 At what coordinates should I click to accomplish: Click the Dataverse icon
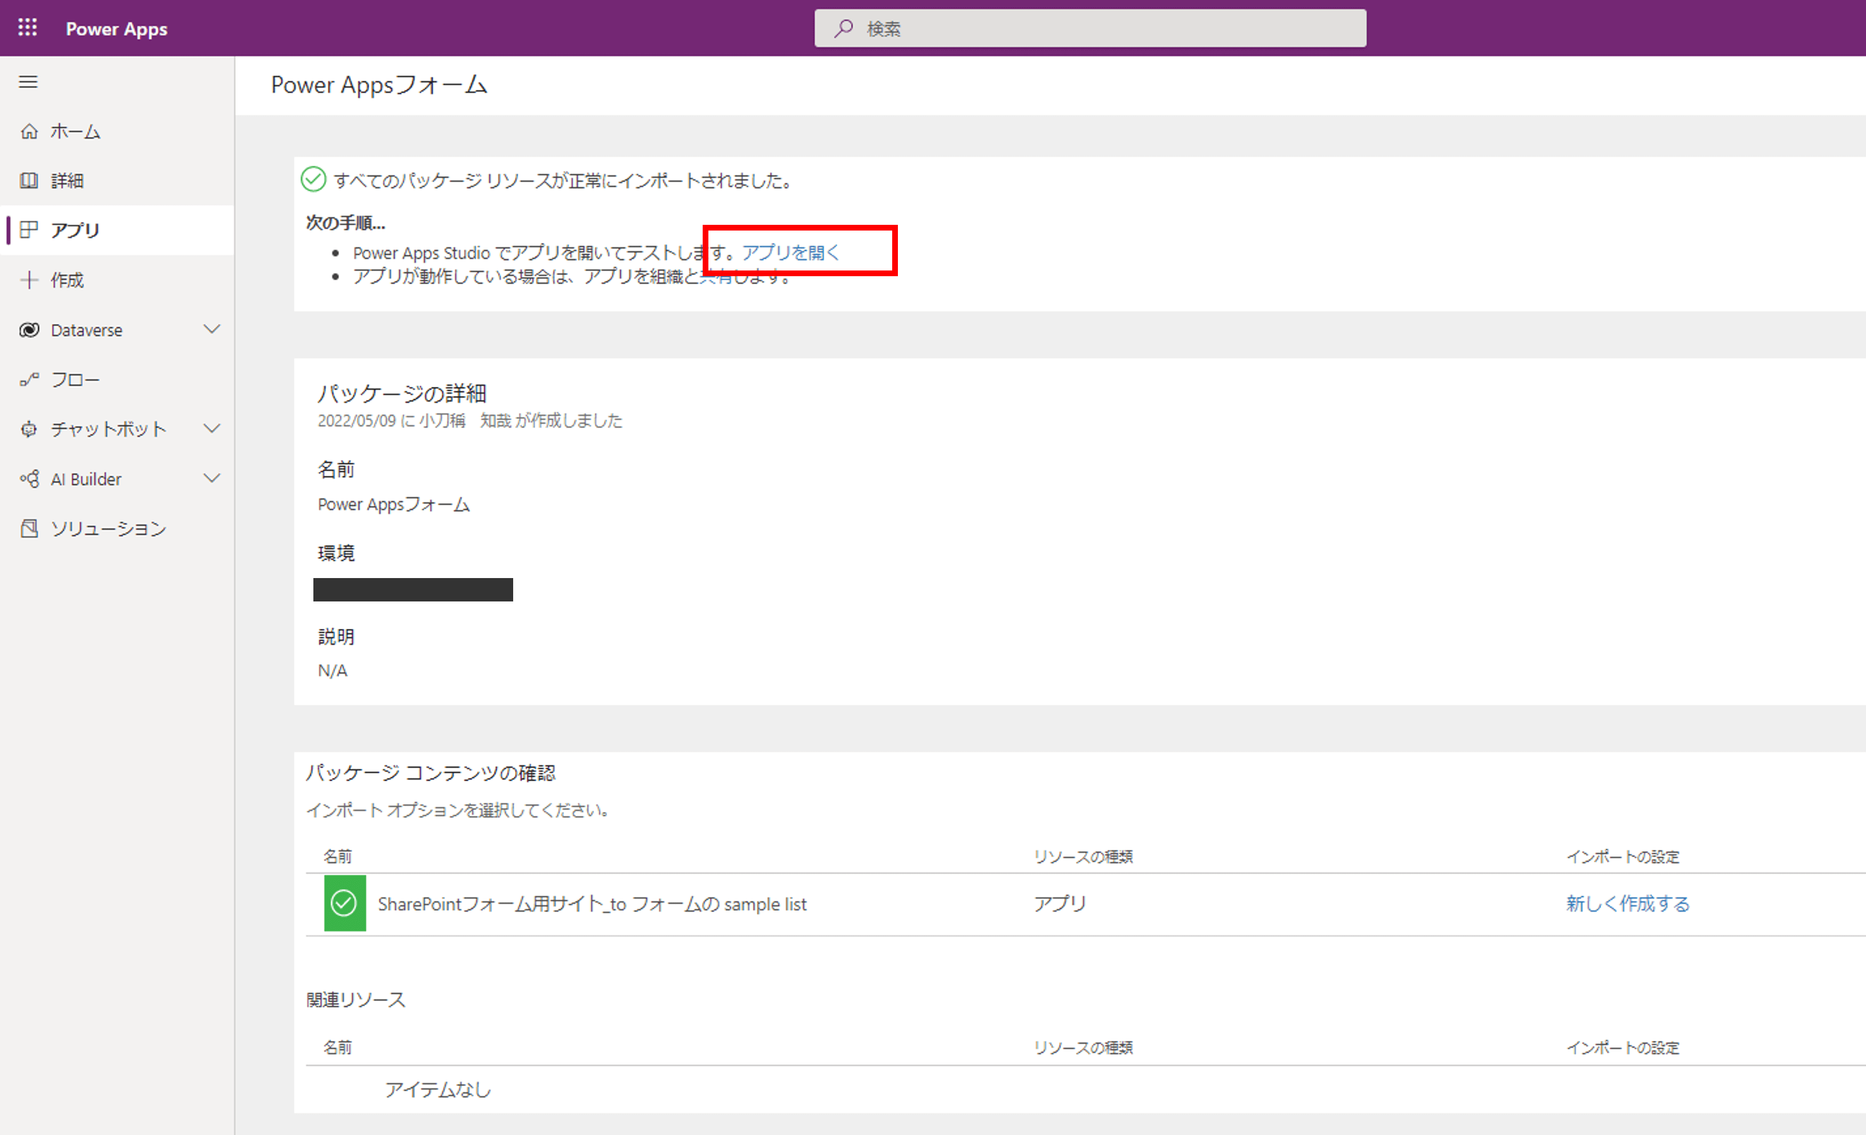tap(29, 330)
